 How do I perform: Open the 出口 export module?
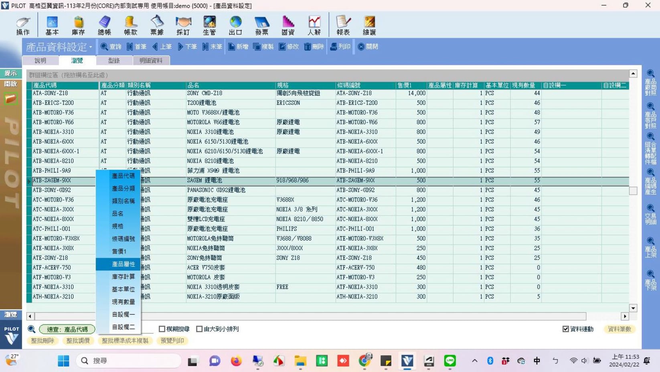click(x=236, y=26)
